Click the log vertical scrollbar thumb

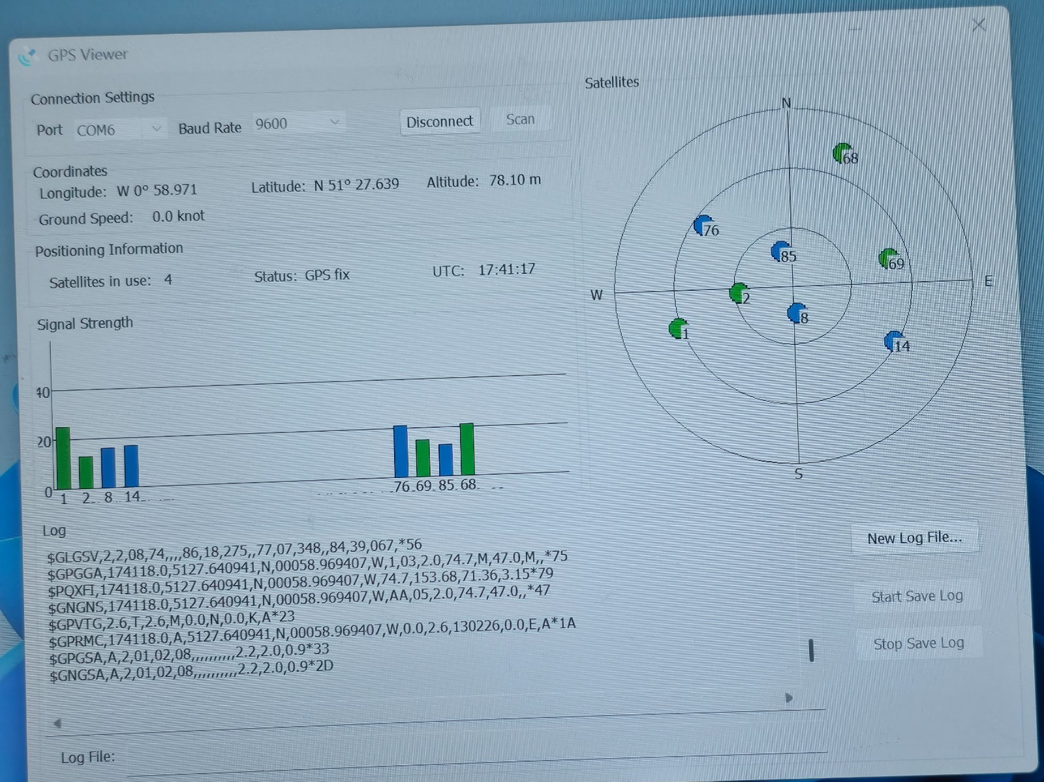(811, 650)
